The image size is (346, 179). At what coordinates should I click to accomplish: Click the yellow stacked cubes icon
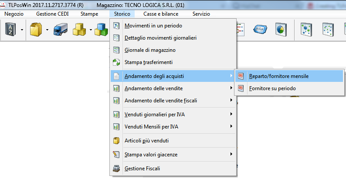pos(79,30)
